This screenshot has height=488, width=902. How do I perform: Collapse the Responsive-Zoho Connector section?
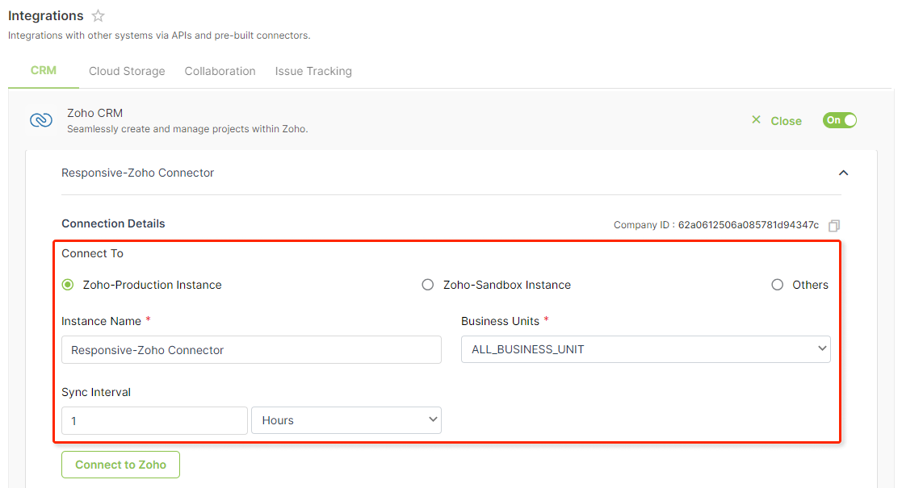coord(843,173)
